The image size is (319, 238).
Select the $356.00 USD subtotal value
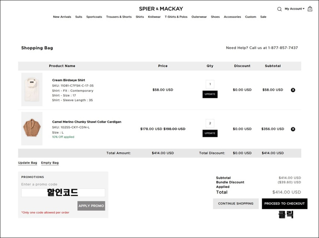click(x=272, y=129)
